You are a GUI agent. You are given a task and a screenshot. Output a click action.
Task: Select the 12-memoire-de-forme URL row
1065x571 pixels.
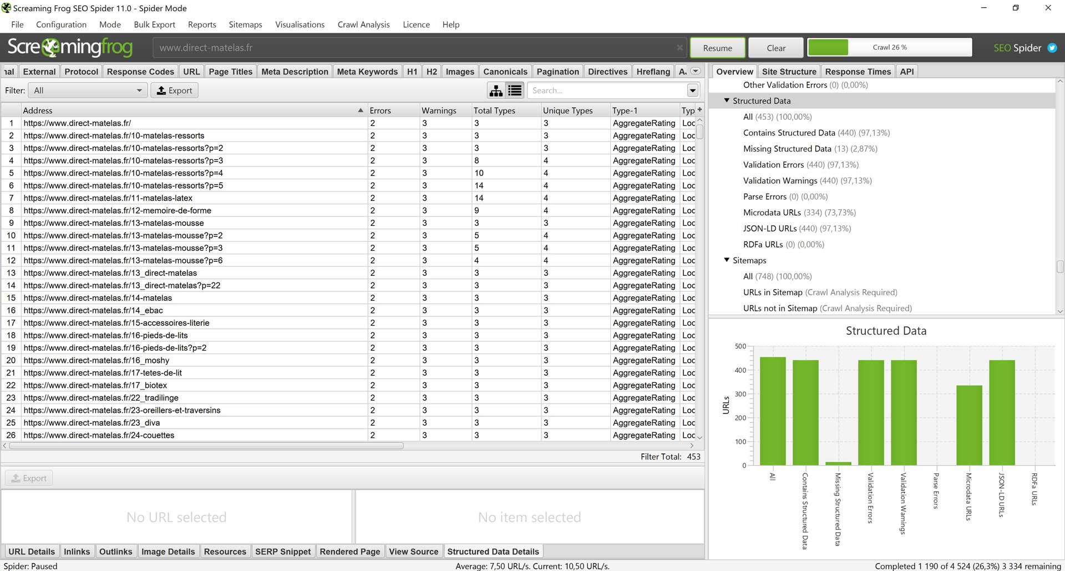pyautogui.click(x=349, y=210)
